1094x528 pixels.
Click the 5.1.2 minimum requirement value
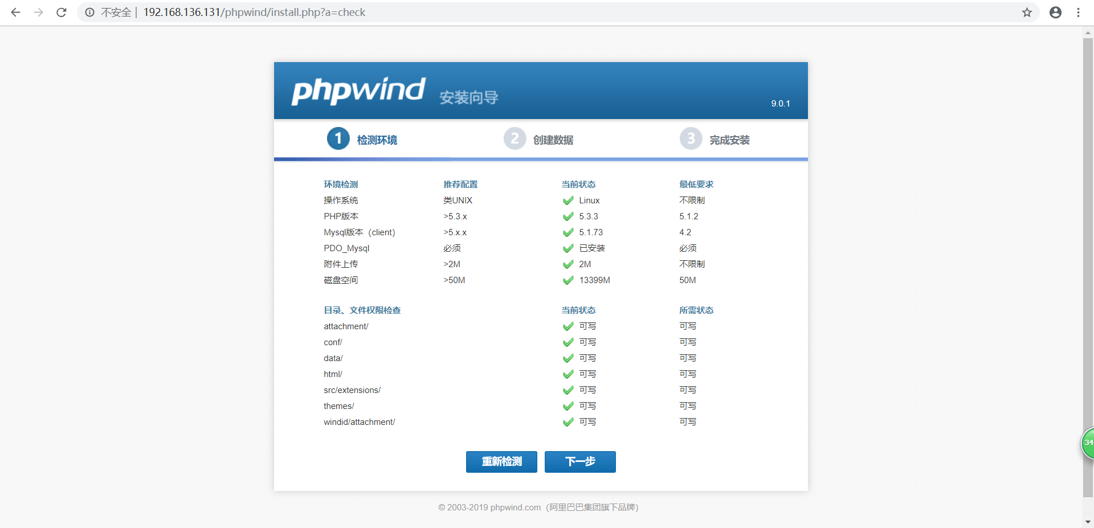[688, 216]
